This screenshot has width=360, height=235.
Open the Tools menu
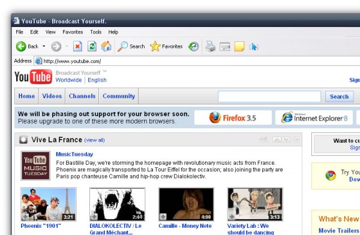point(96,32)
